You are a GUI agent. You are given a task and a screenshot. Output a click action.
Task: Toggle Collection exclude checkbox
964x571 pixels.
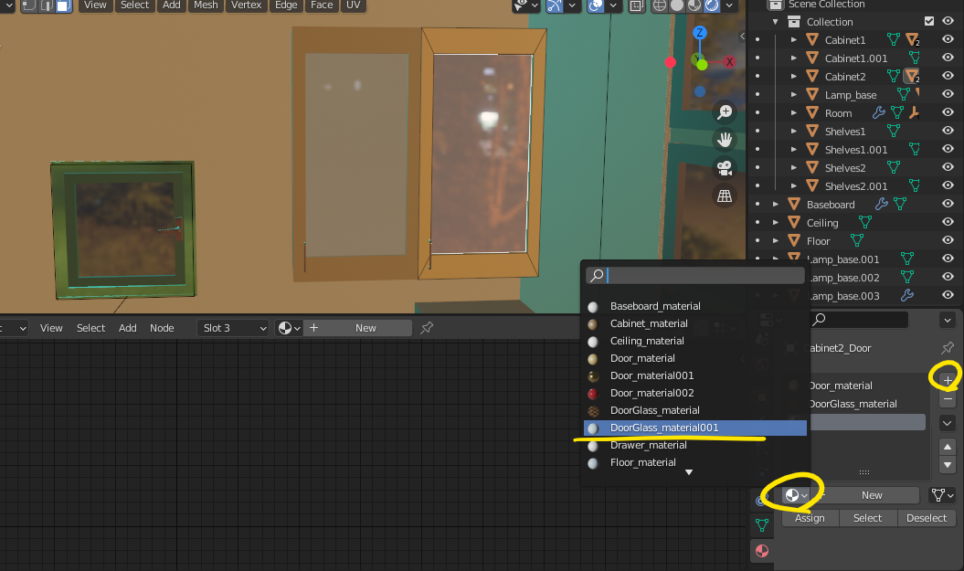pyautogui.click(x=929, y=21)
